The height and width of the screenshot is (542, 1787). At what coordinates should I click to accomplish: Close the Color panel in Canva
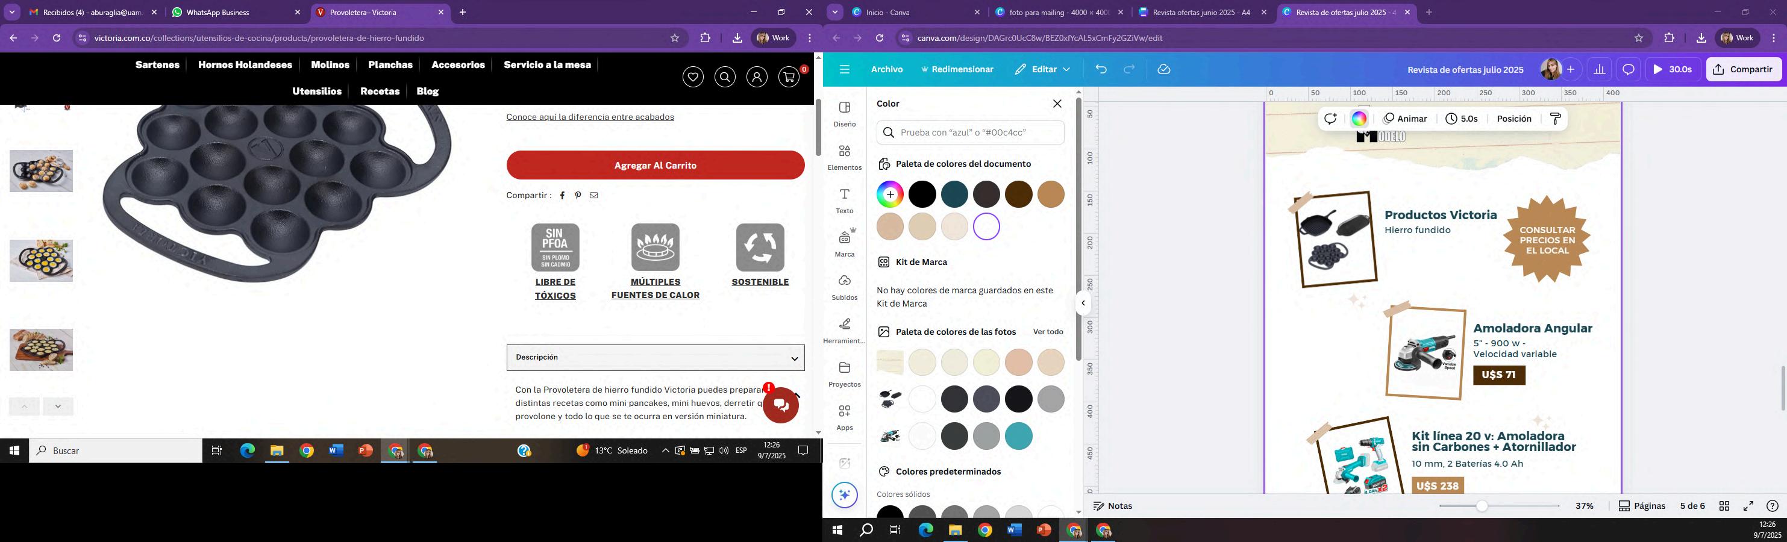pos(1057,104)
